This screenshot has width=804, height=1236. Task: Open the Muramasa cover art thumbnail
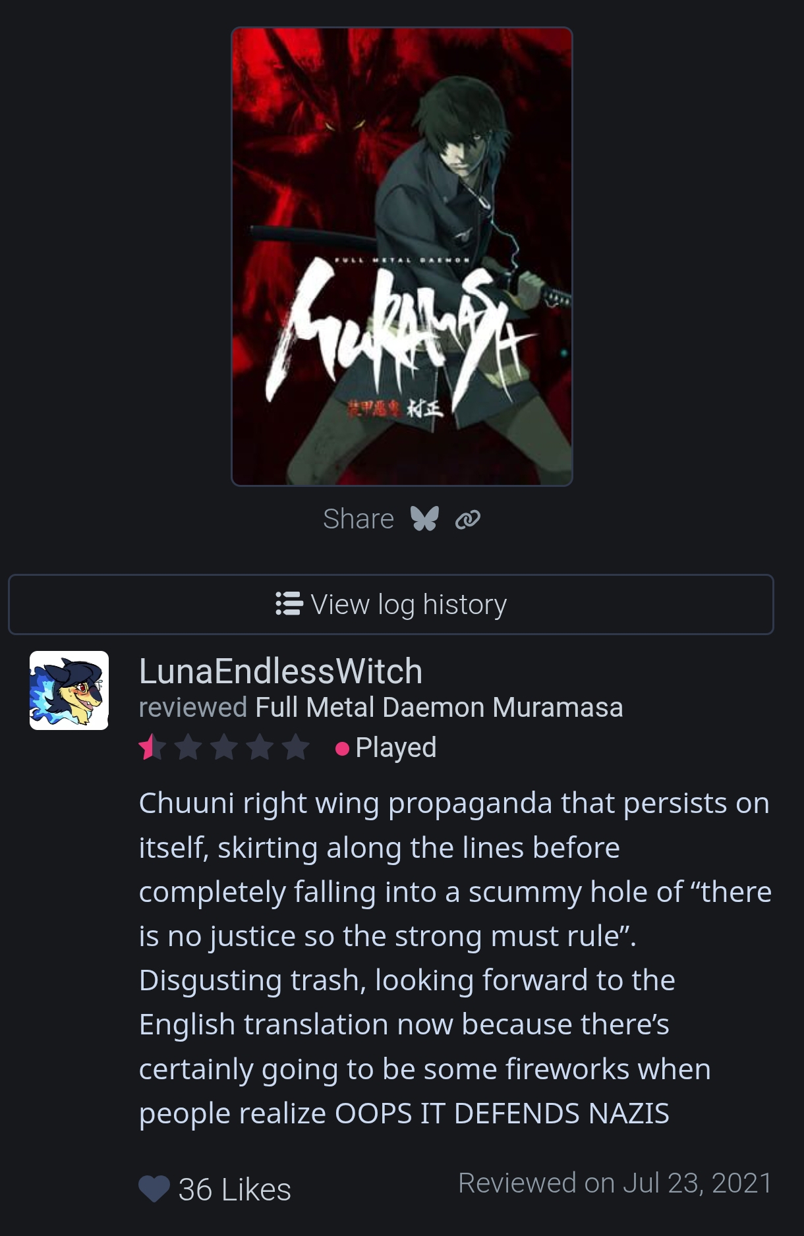(402, 256)
